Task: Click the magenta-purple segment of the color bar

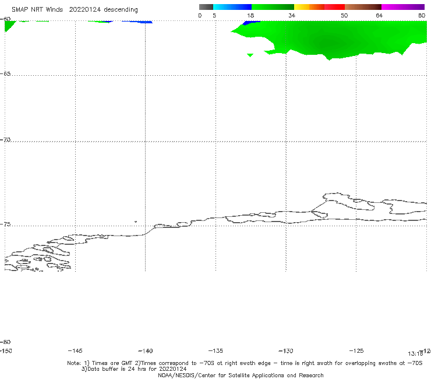Action: (x=403, y=7)
